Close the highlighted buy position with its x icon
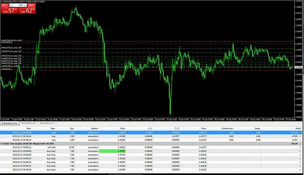 (x=300, y=133)
